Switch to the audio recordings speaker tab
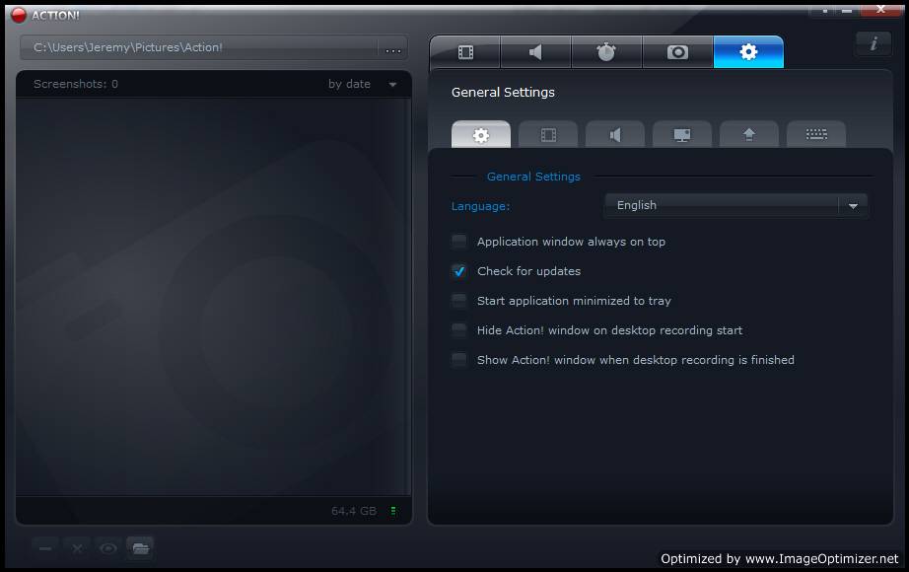This screenshot has height=572, width=909. click(535, 52)
